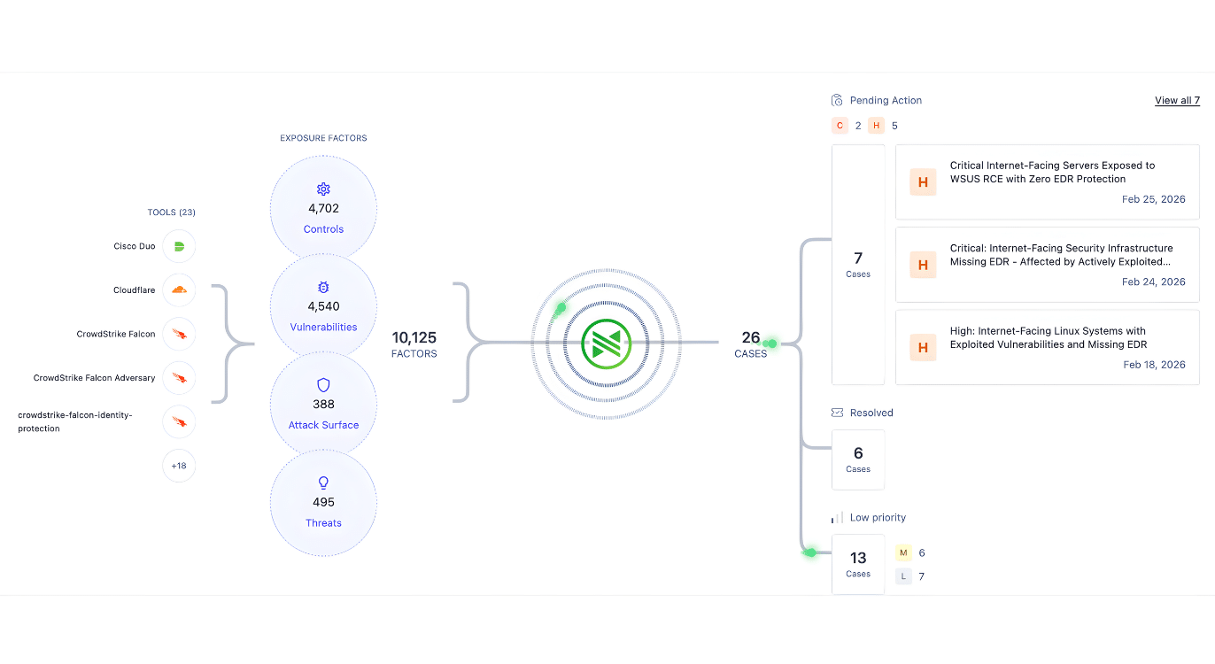Image resolution: width=1215 pixels, height=664 pixels.
Task: Click the Medium severity M badge
Action: 903,553
